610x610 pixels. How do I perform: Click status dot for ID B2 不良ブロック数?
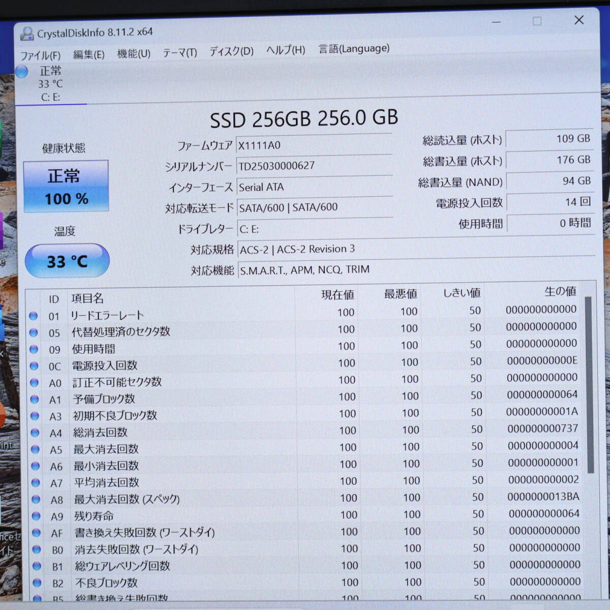[37, 583]
